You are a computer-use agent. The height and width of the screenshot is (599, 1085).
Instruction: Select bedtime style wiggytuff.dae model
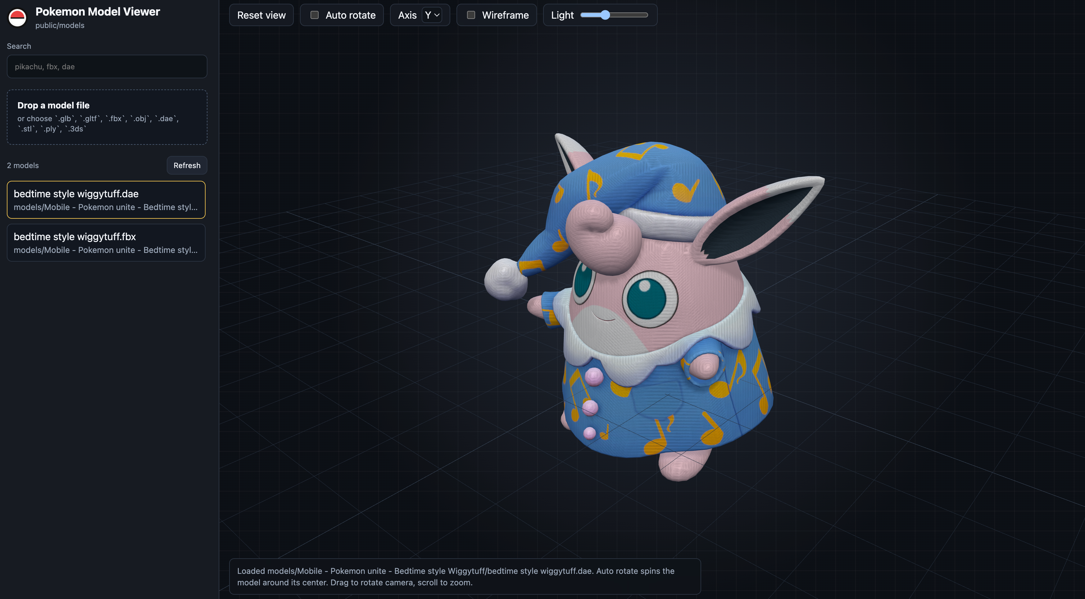tap(106, 200)
